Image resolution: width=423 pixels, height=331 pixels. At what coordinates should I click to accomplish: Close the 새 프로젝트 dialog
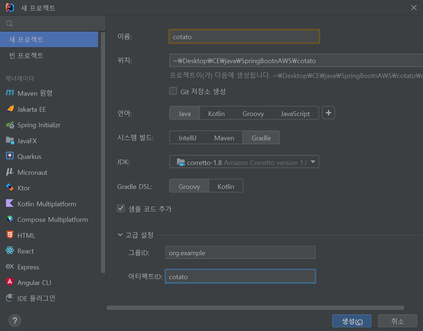pos(414,8)
